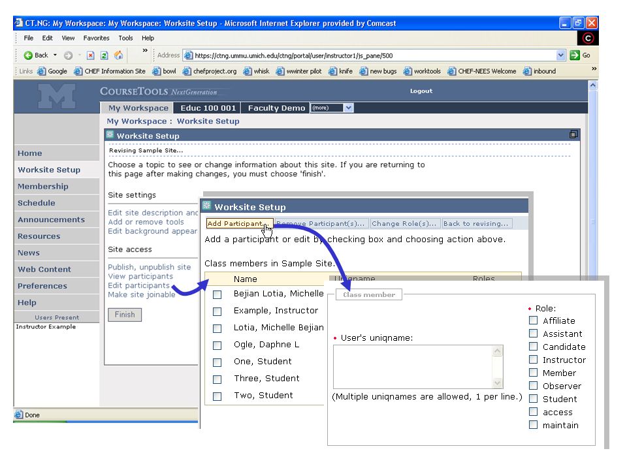Click the Home page icon
This screenshot has width=627, height=470.
click(118, 55)
